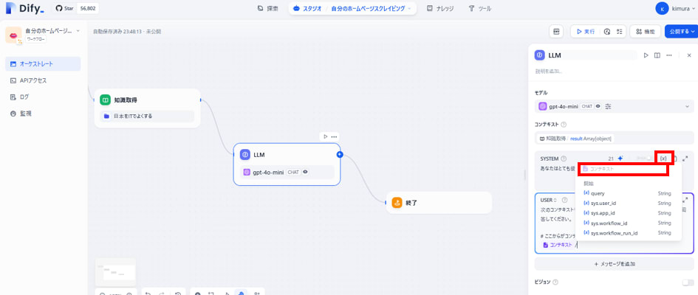Image resolution: width=698 pixels, height=295 pixels.
Task: Expand the app name chevron in sidebar
Action: pyautogui.click(x=78, y=31)
